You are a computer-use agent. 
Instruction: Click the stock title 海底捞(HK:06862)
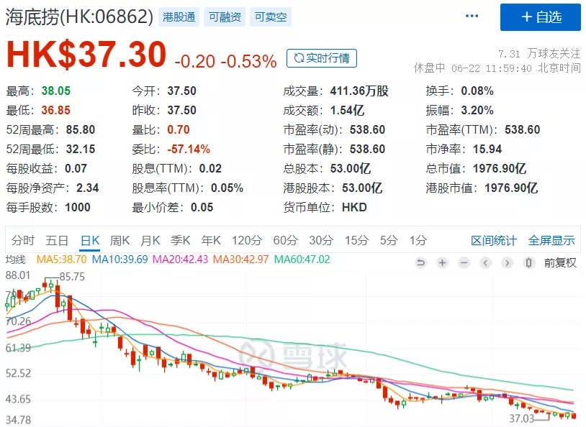79,17
